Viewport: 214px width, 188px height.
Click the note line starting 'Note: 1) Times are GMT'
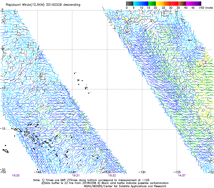click(x=91, y=180)
